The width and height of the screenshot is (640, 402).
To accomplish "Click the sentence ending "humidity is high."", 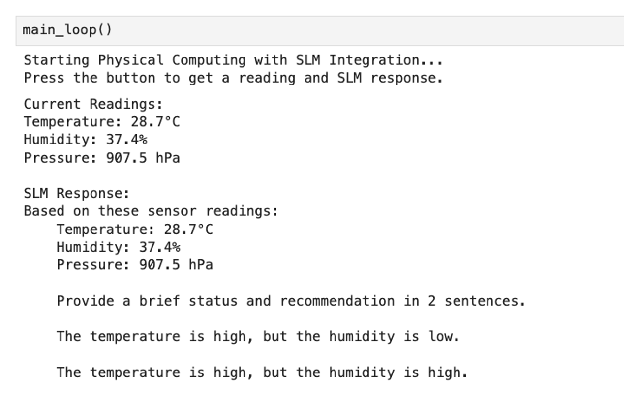I will coord(262,373).
